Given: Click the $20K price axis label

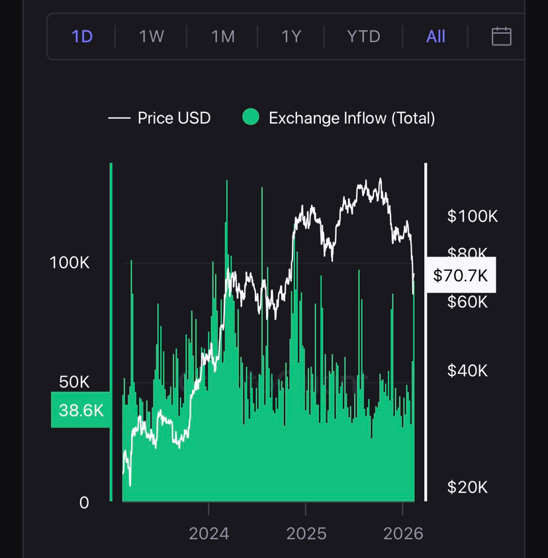Looking at the screenshot, I should point(468,487).
